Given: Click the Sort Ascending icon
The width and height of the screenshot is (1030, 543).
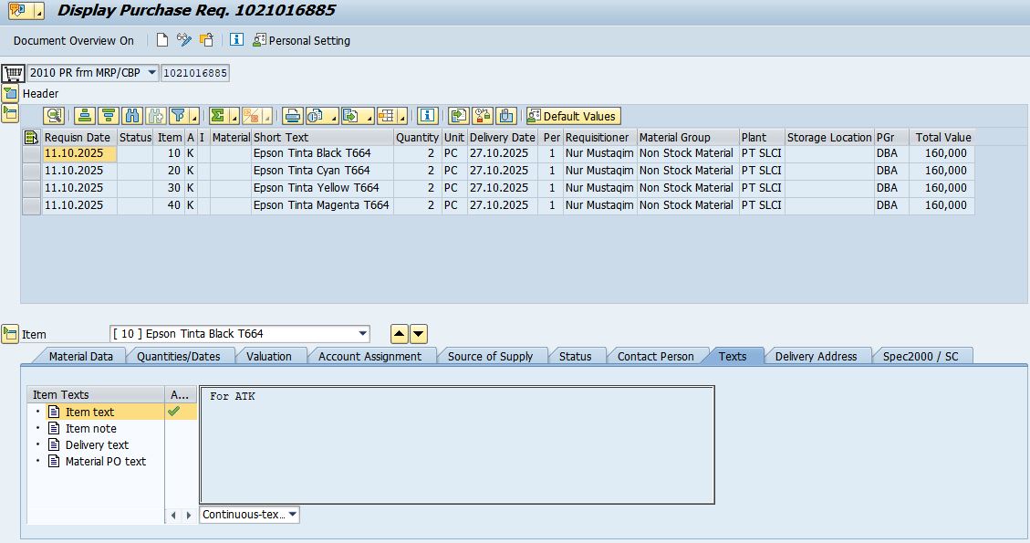Looking at the screenshot, I should point(85,116).
